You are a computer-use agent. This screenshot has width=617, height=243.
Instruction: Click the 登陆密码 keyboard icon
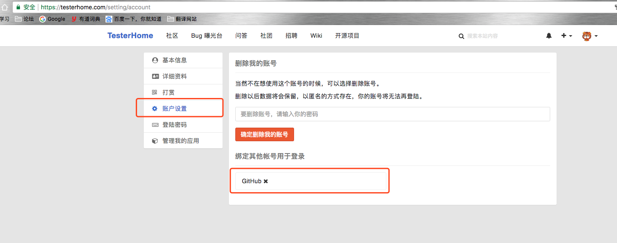(155, 125)
